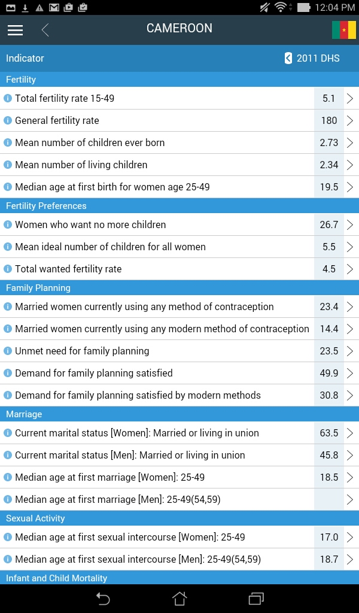Image resolution: width=359 pixels, height=613 pixels.
Task: Tap info icon for Median age at first marriage [Women]
Action: coord(8,477)
